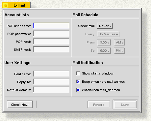Select the POP host text field

click(x=51, y=42)
